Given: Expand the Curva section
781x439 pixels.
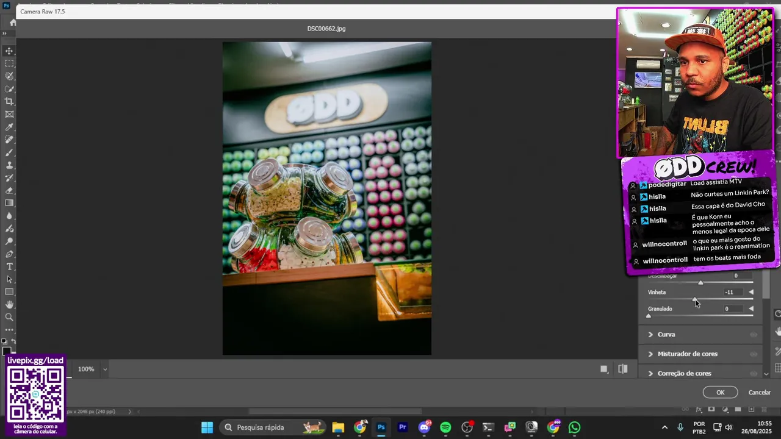Looking at the screenshot, I should tap(650, 334).
